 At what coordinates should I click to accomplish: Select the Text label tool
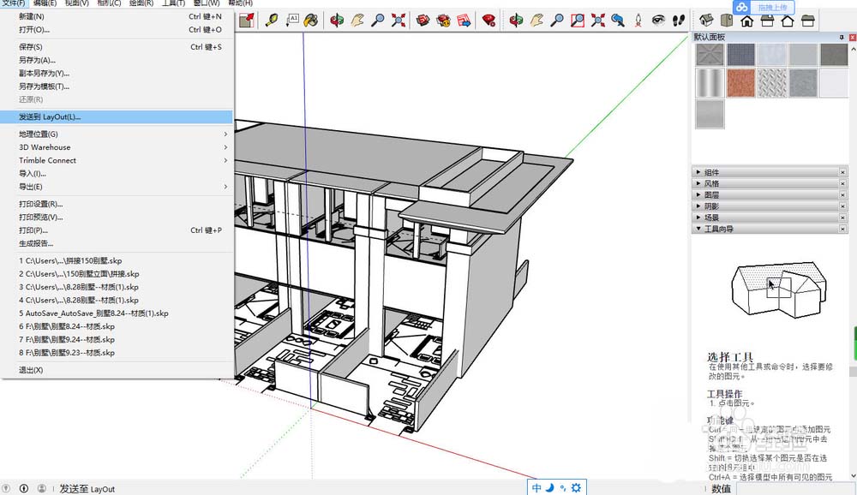(x=292, y=19)
